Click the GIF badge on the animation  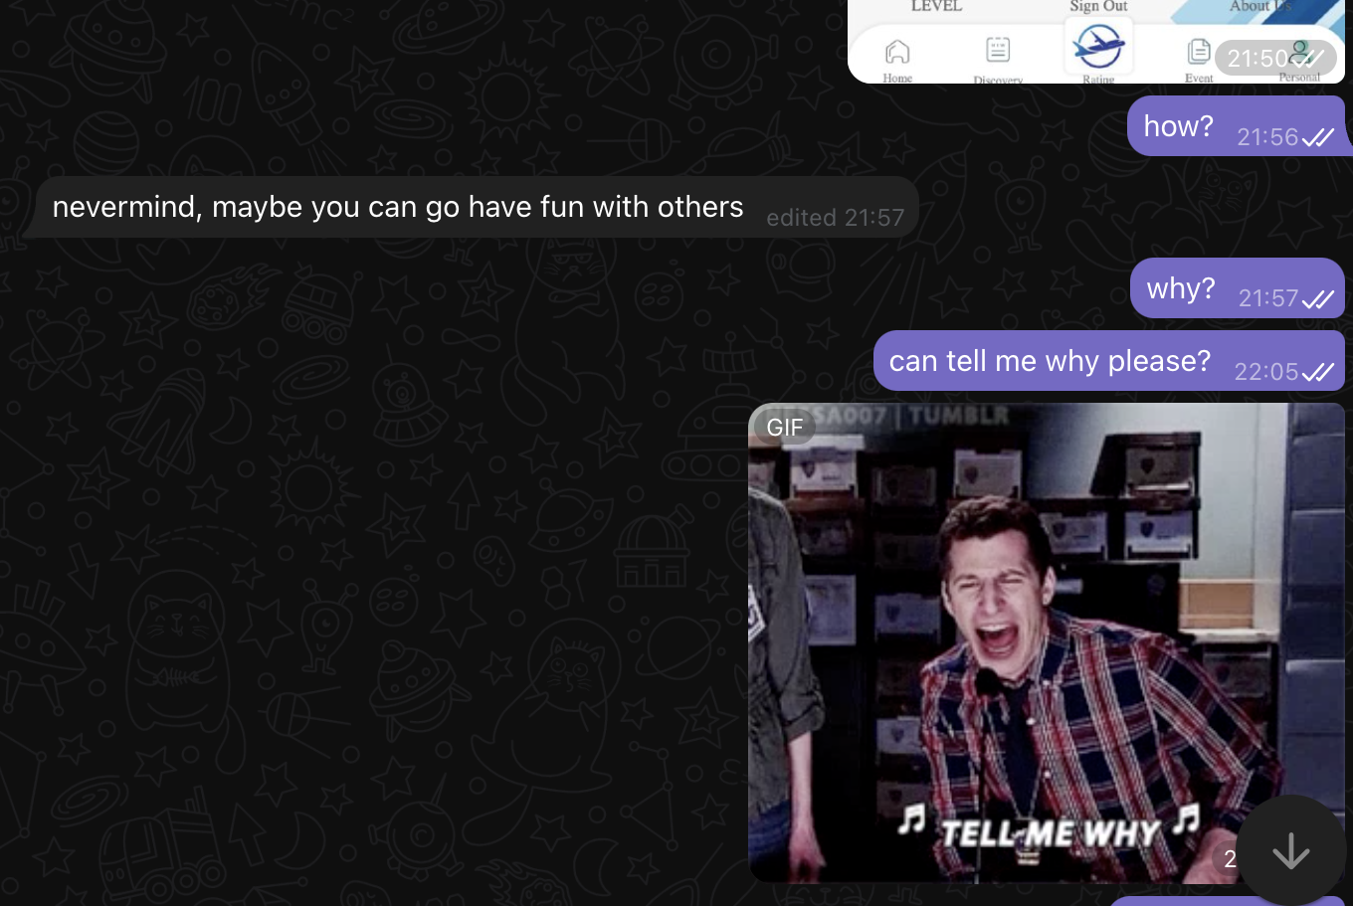(784, 427)
